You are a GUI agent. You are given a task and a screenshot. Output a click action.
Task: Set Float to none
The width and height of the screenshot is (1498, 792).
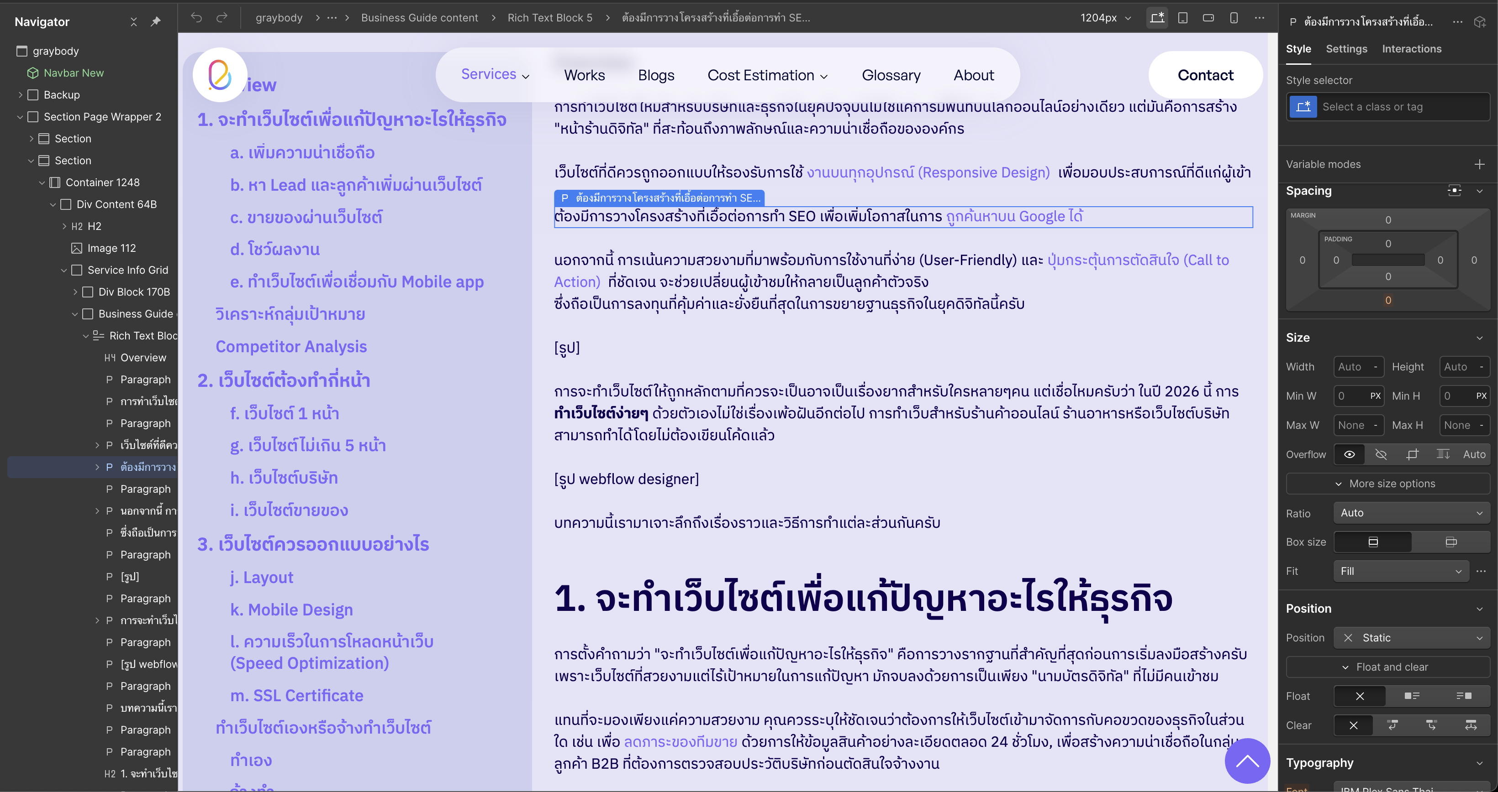[x=1360, y=696]
